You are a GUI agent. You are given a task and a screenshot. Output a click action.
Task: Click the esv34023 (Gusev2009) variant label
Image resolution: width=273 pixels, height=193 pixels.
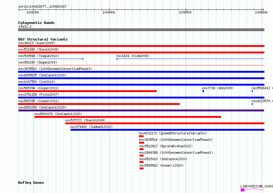pos(37,43)
